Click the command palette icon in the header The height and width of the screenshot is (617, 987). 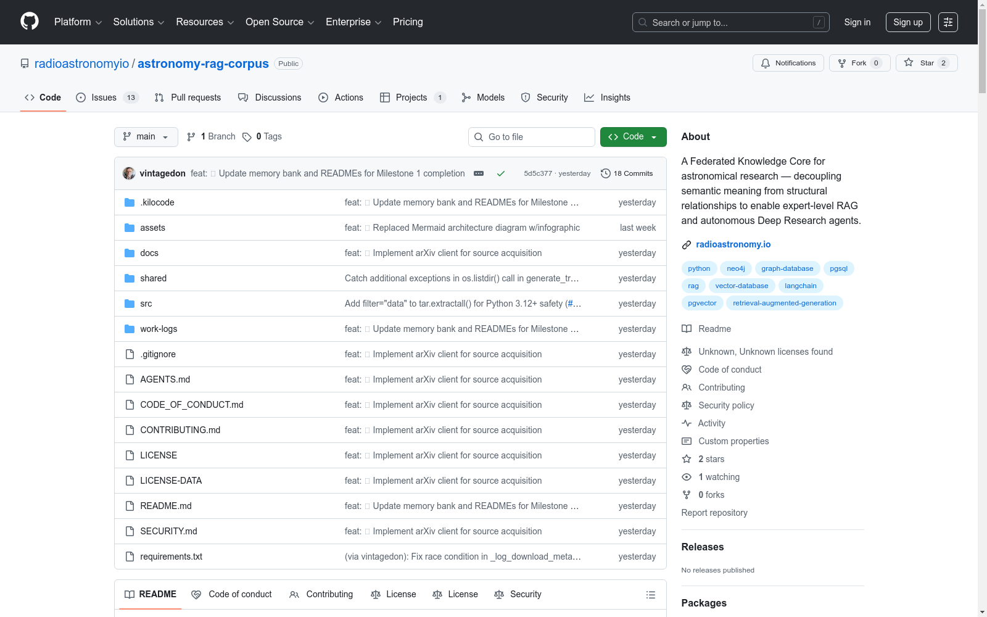tap(948, 22)
